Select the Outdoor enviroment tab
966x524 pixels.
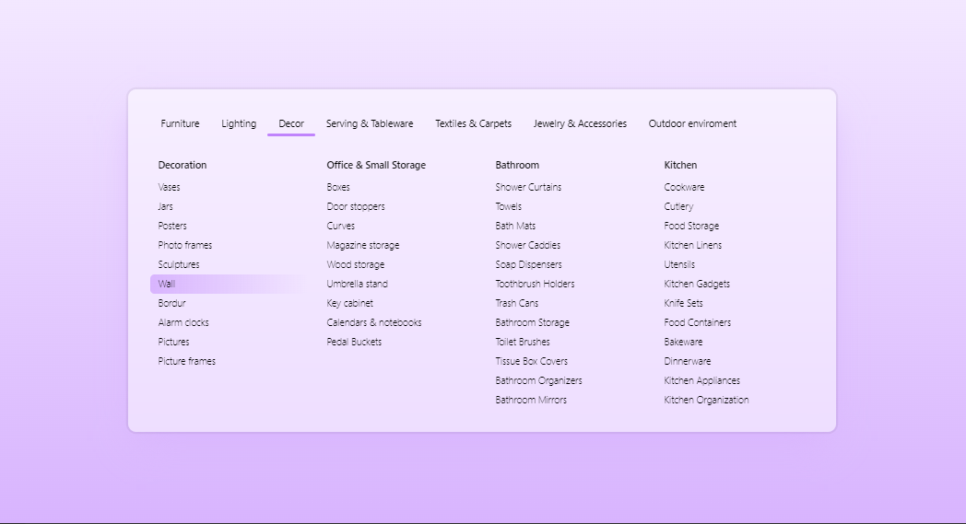click(692, 123)
